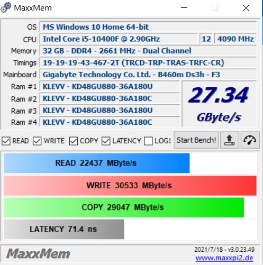Viewport: 263px width, 265px height.
Task: Click the upload results arrow icon button
Action: pos(230,140)
